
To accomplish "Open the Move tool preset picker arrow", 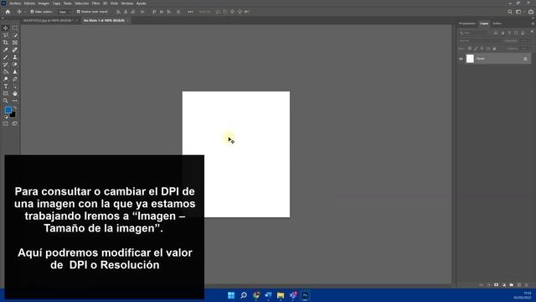I will (x=25, y=12).
